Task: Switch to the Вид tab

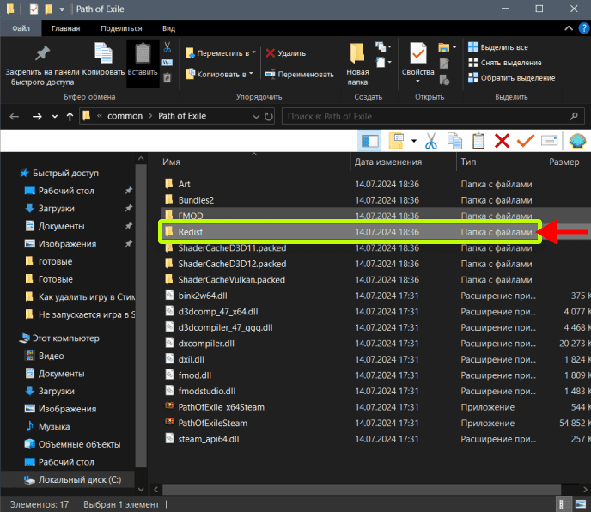Action: click(x=169, y=28)
